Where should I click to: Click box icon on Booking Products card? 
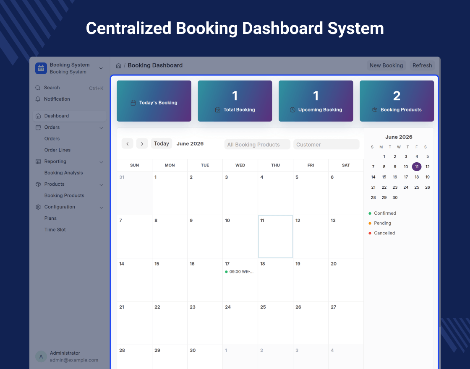375,110
